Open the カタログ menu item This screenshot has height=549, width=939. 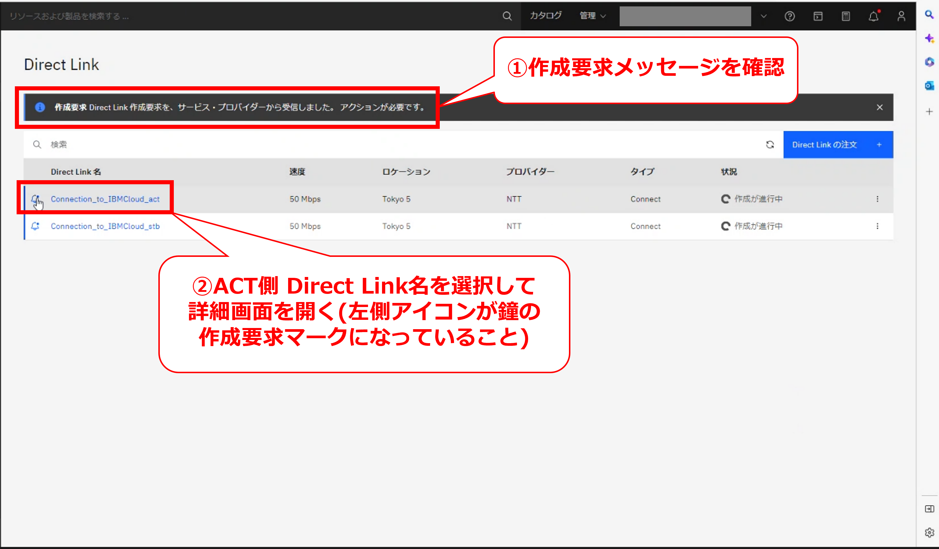[x=546, y=16]
